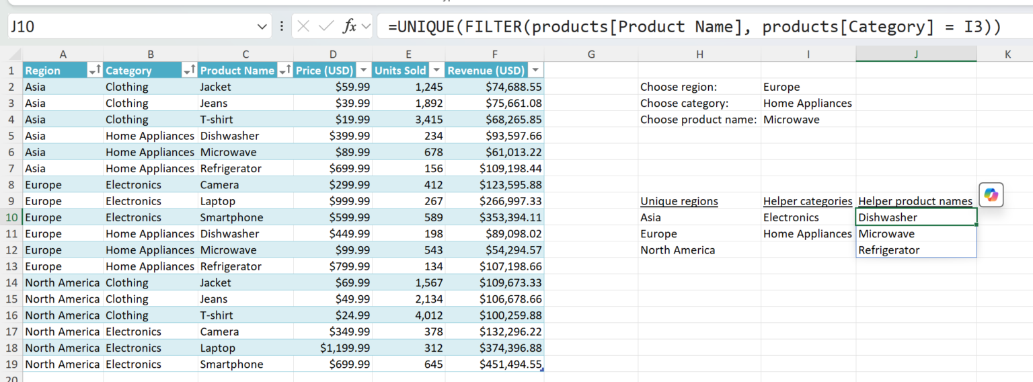Open the Price (USD) filter dropdown
1033x382 pixels.
tap(363, 71)
